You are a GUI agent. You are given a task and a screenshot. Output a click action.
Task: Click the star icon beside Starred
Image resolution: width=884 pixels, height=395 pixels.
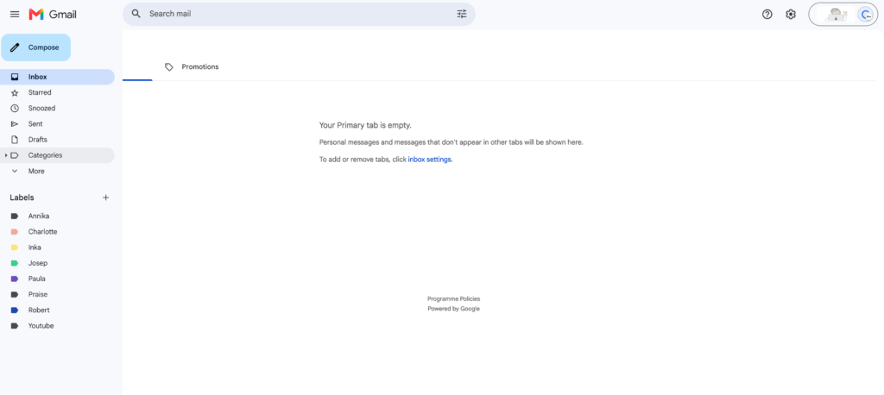point(15,92)
